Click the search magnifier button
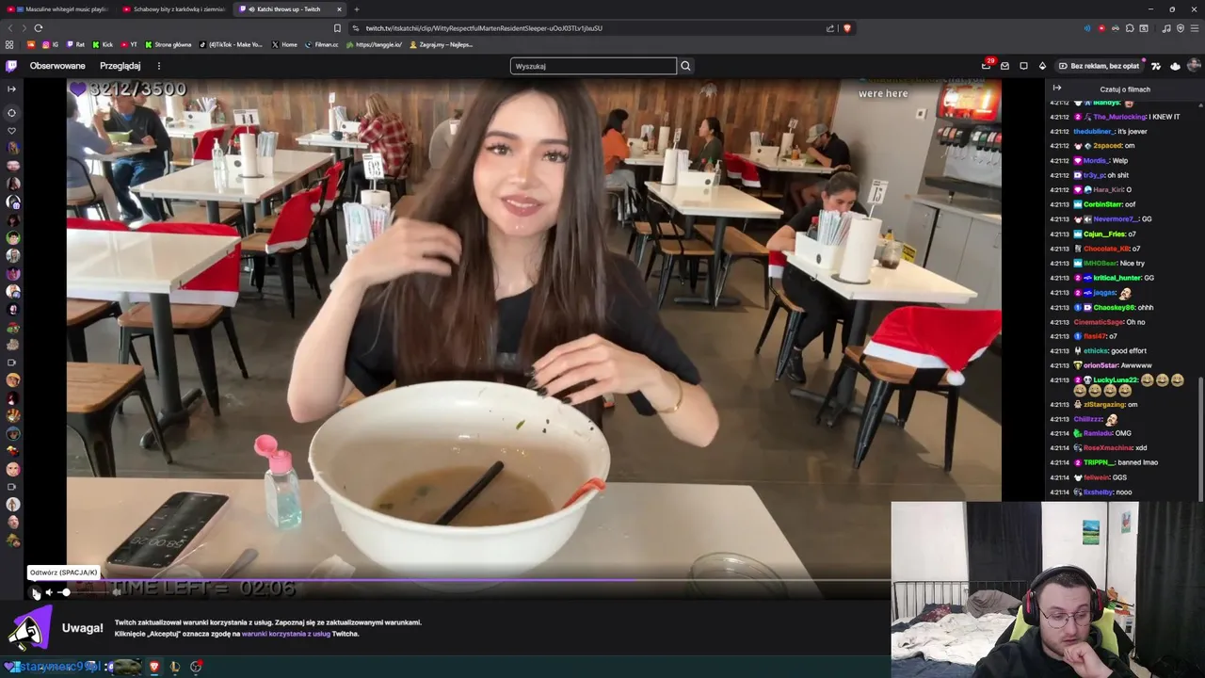Screen dimensions: 1205x678 (685, 66)
